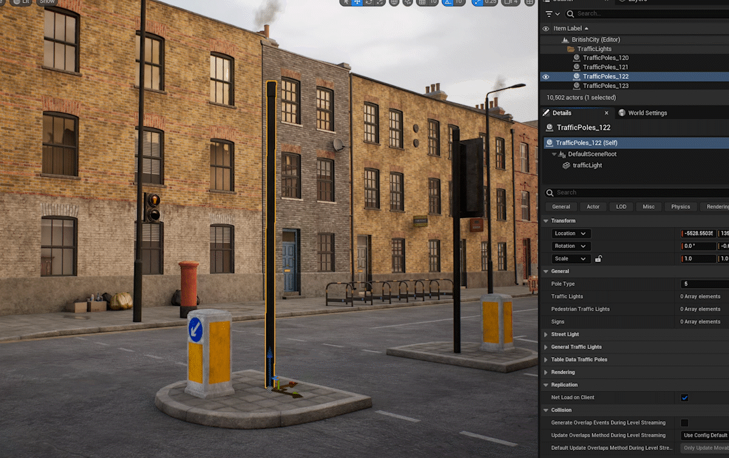Collapse the General section

pyautogui.click(x=546, y=271)
